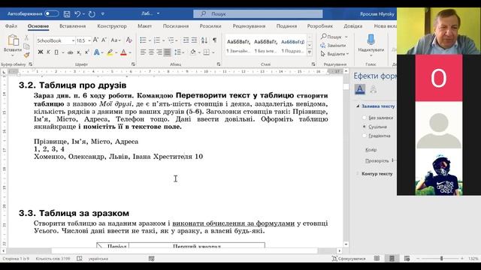481x270 pixels.
Task: Undo the last action
Action: [77, 13]
